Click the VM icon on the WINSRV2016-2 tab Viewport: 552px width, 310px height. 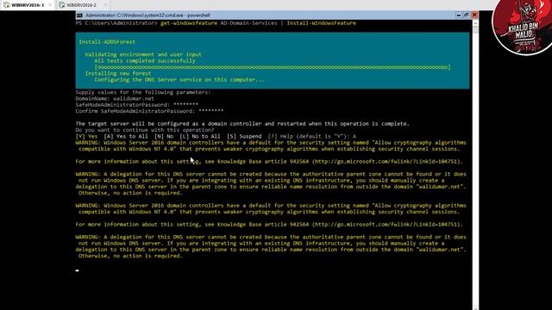pos(62,5)
